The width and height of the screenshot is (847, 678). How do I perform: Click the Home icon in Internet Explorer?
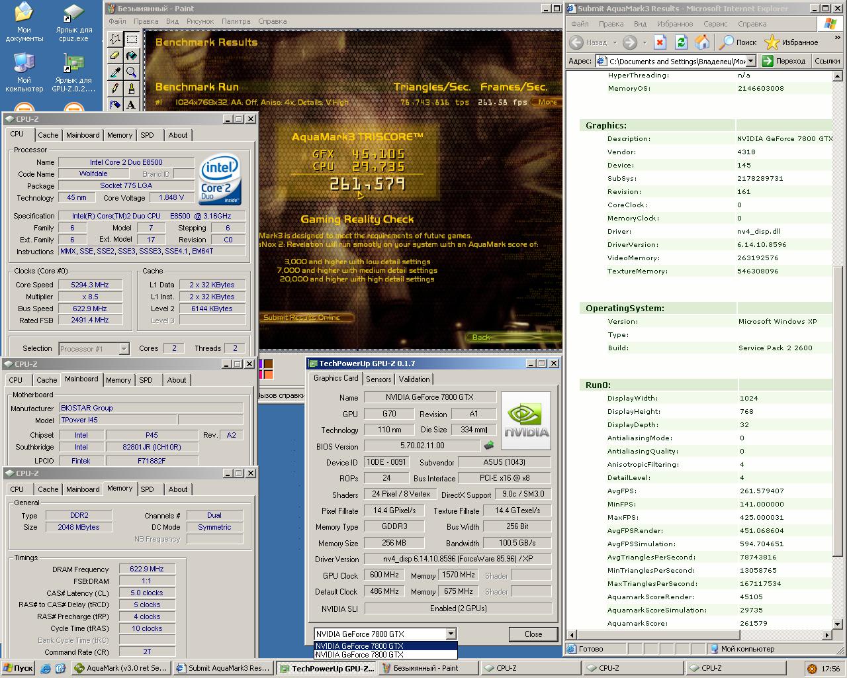[x=702, y=42]
